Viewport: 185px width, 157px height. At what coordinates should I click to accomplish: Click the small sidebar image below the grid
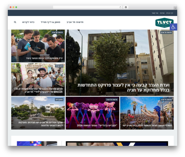pos(37,144)
